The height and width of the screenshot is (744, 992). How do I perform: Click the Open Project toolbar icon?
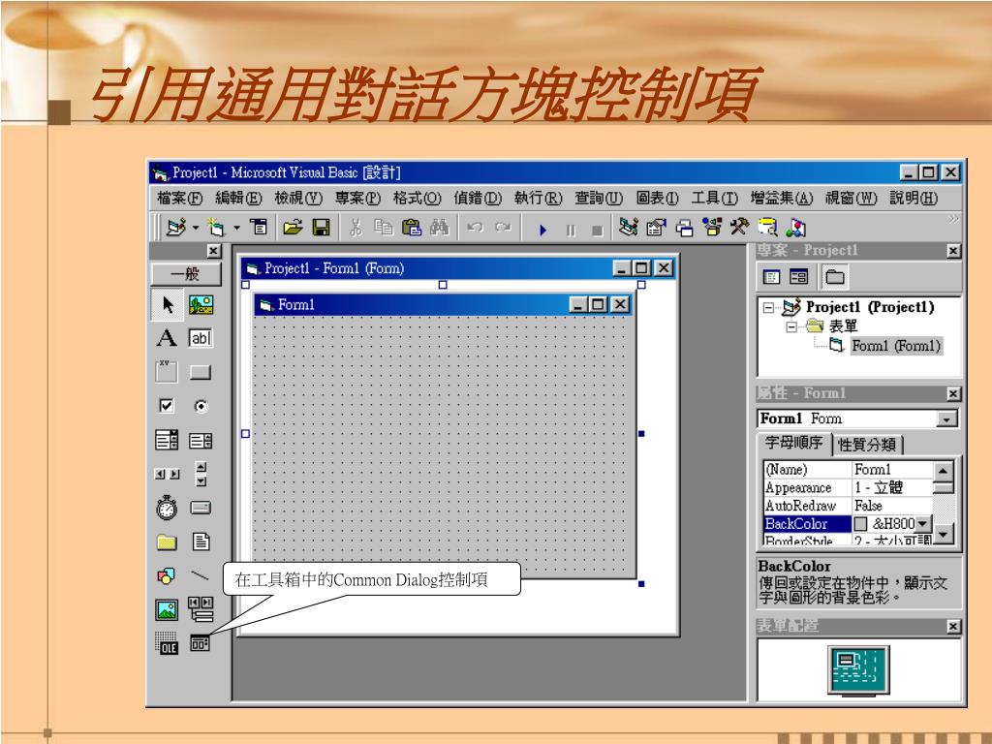[x=293, y=228]
